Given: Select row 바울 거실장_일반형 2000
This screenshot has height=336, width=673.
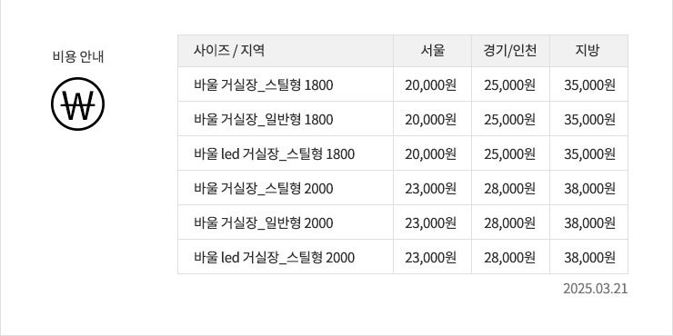Looking at the screenshot, I should [x=403, y=222].
